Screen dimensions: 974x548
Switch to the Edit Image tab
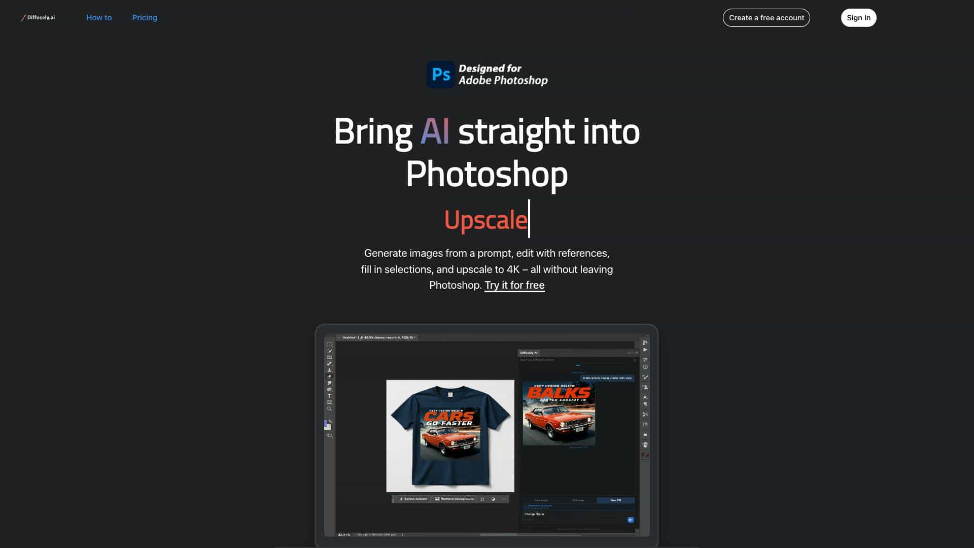[578, 500]
